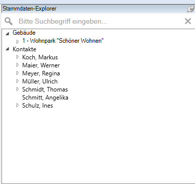Expand the Schulz, Ines contact
Image resolution: width=195 pixels, height=184 pixels.
18,105
